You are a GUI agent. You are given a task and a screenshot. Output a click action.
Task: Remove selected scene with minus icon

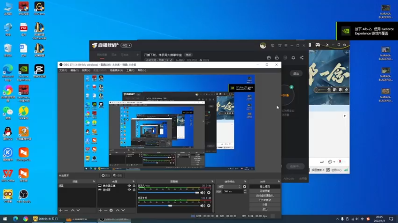point(66,210)
